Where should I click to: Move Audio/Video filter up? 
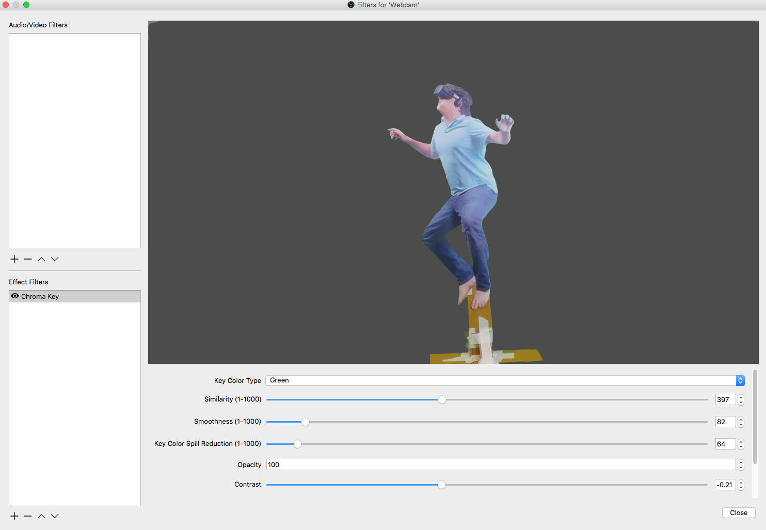[x=41, y=259]
